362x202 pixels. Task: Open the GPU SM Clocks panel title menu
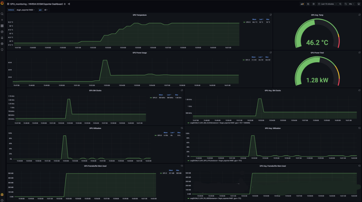click(x=95, y=90)
